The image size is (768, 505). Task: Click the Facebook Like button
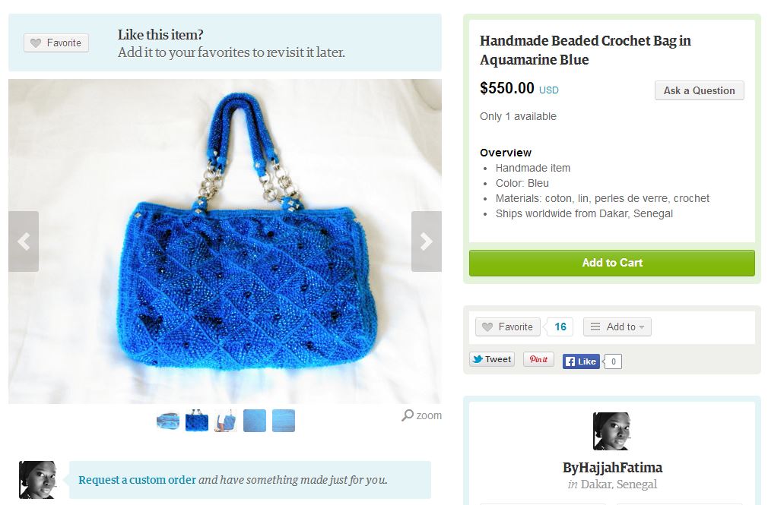581,361
